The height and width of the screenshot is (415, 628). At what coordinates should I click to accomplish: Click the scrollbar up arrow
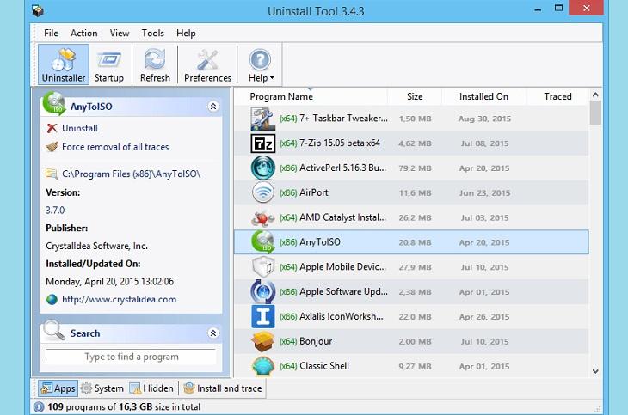coord(595,95)
